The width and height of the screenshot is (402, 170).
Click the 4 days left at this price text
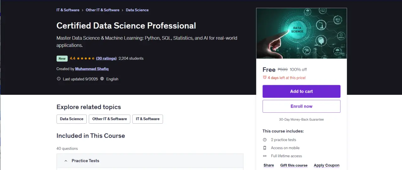tap(287, 78)
